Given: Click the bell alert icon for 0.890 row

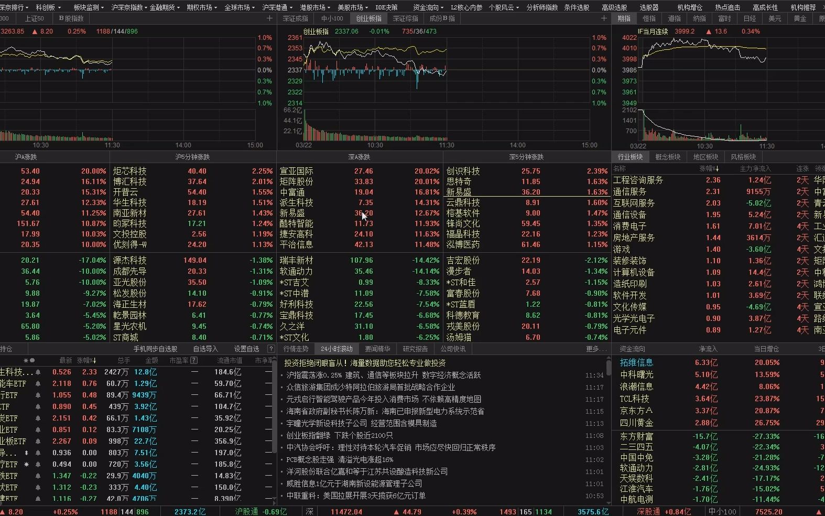Looking at the screenshot, I should click(x=38, y=407).
